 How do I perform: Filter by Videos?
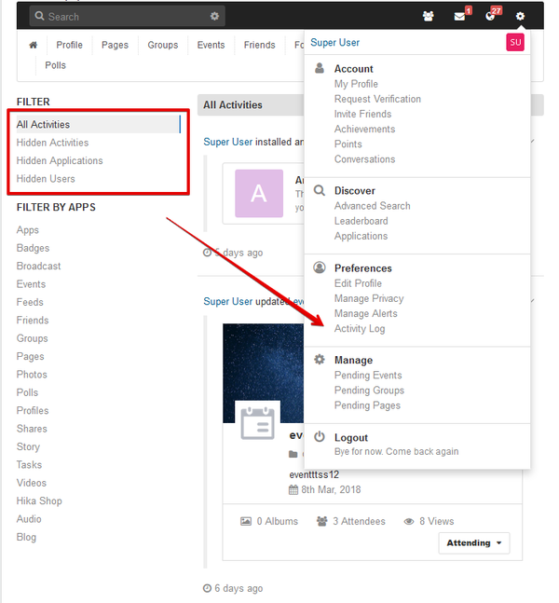coord(31,483)
